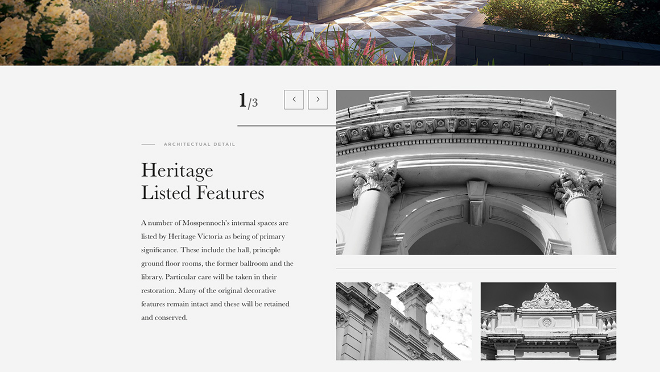Select the ornate pediment thumbnail
This screenshot has width=660, height=372.
pos(548,321)
